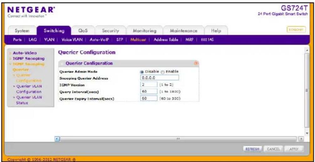The height and width of the screenshot is (162, 315).
Task: Go to the Voice VLAN submenu
Action: coord(72,40)
